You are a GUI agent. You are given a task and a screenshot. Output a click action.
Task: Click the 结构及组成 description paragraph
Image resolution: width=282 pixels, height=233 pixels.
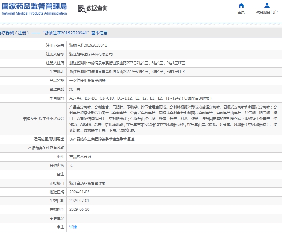174,119
